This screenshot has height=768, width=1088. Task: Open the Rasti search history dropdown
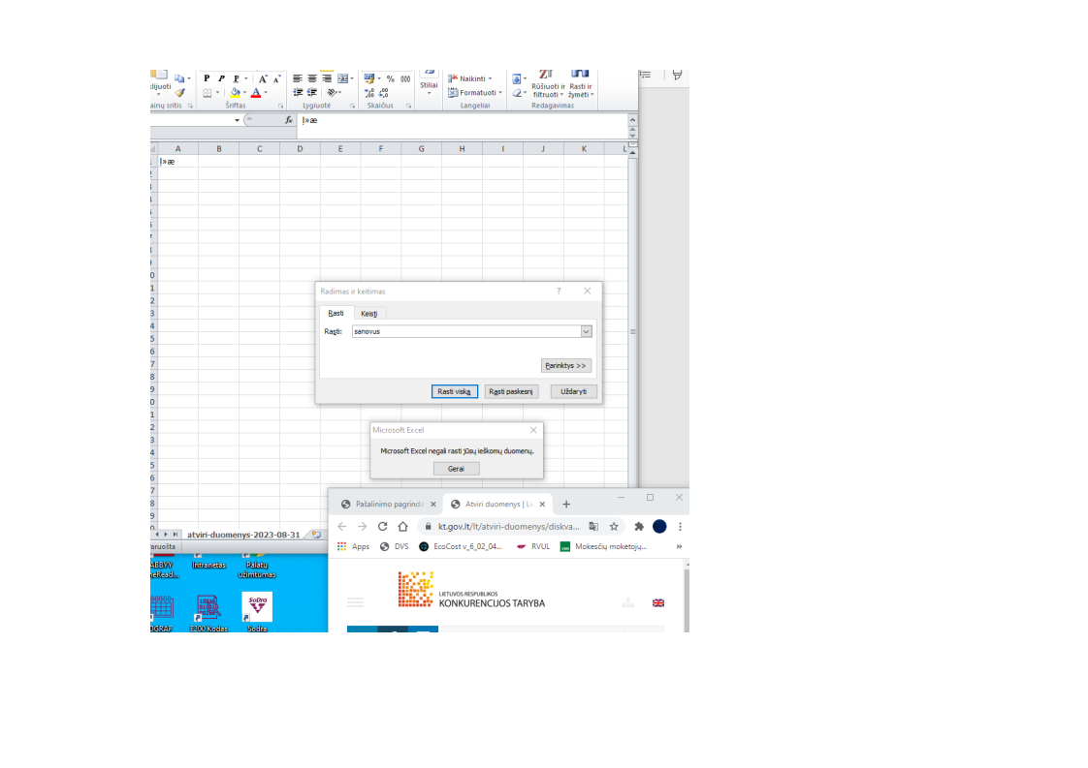pyautogui.click(x=586, y=331)
